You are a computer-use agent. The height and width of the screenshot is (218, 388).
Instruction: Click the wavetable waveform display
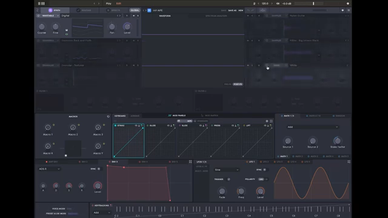(87, 28)
